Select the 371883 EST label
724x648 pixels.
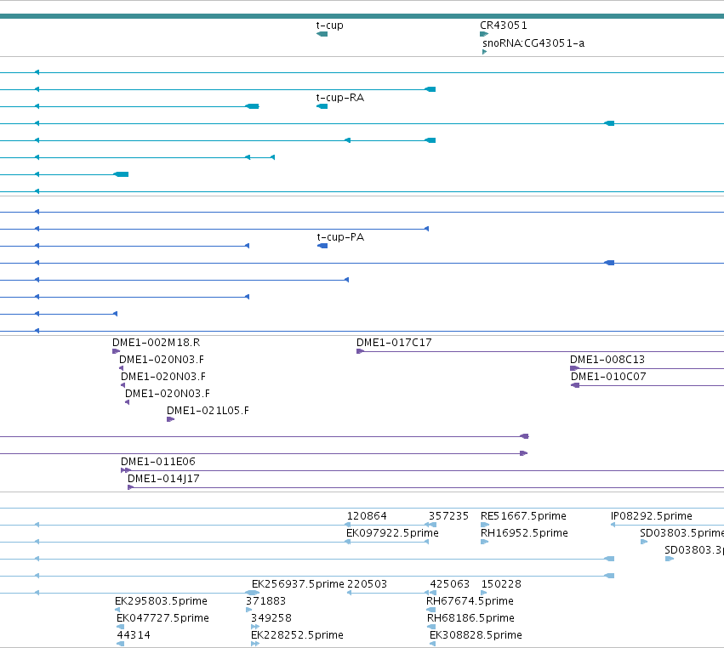point(265,601)
